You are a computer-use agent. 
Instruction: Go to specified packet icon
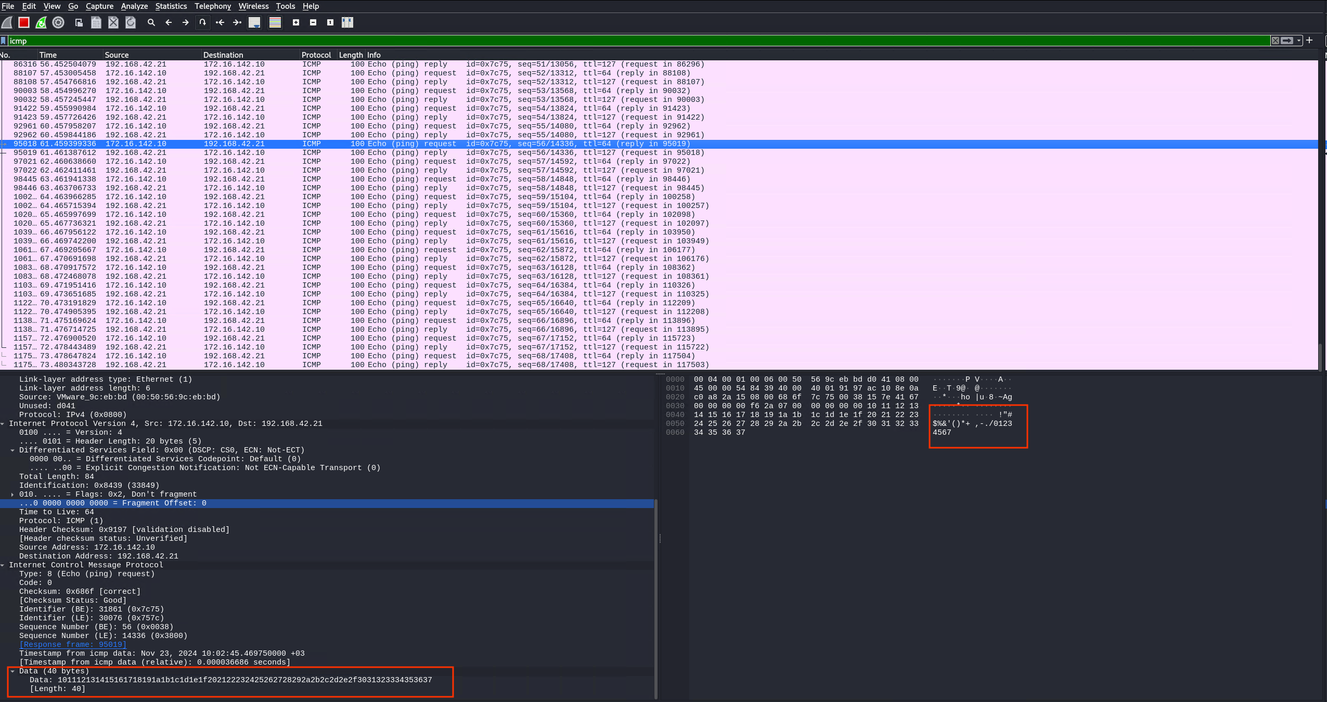point(203,22)
